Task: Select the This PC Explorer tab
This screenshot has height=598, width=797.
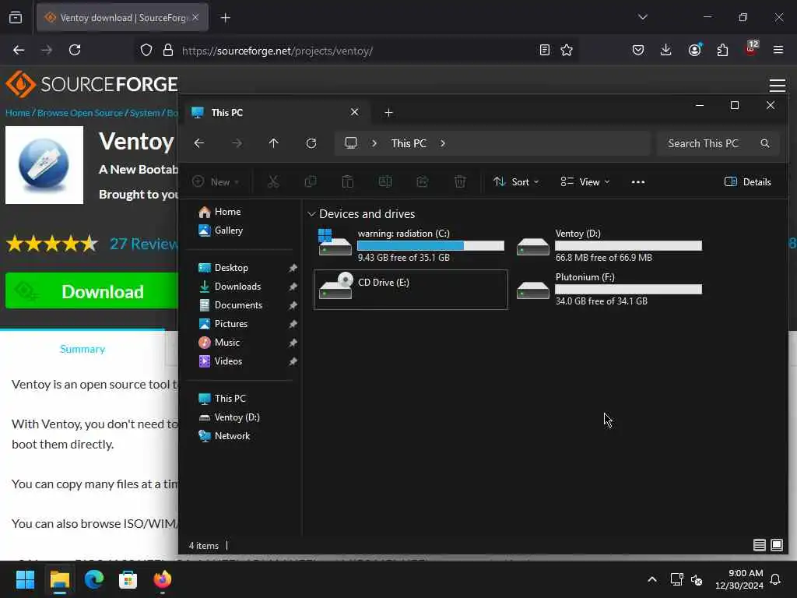Action: pos(276,112)
